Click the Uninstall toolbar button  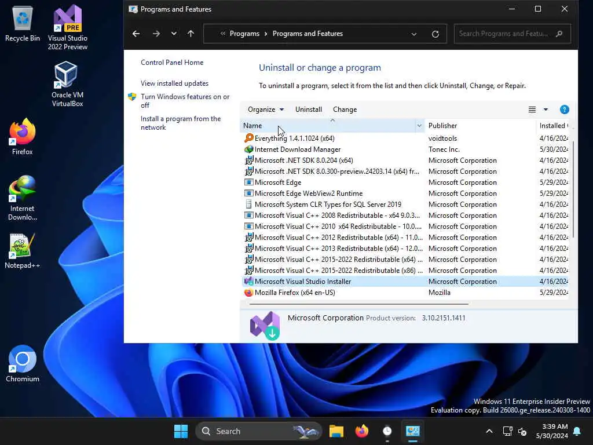(x=309, y=110)
